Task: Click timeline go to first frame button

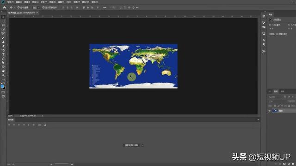Action: (9, 125)
